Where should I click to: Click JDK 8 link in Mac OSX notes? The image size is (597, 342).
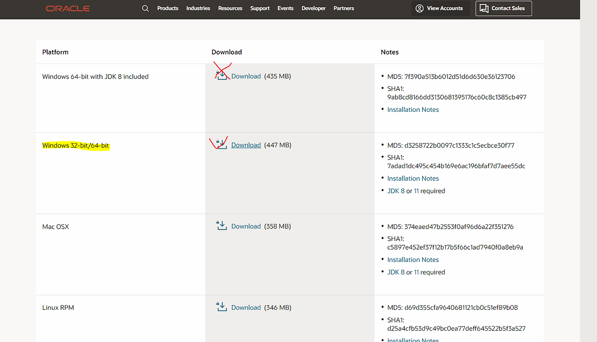pyautogui.click(x=396, y=272)
